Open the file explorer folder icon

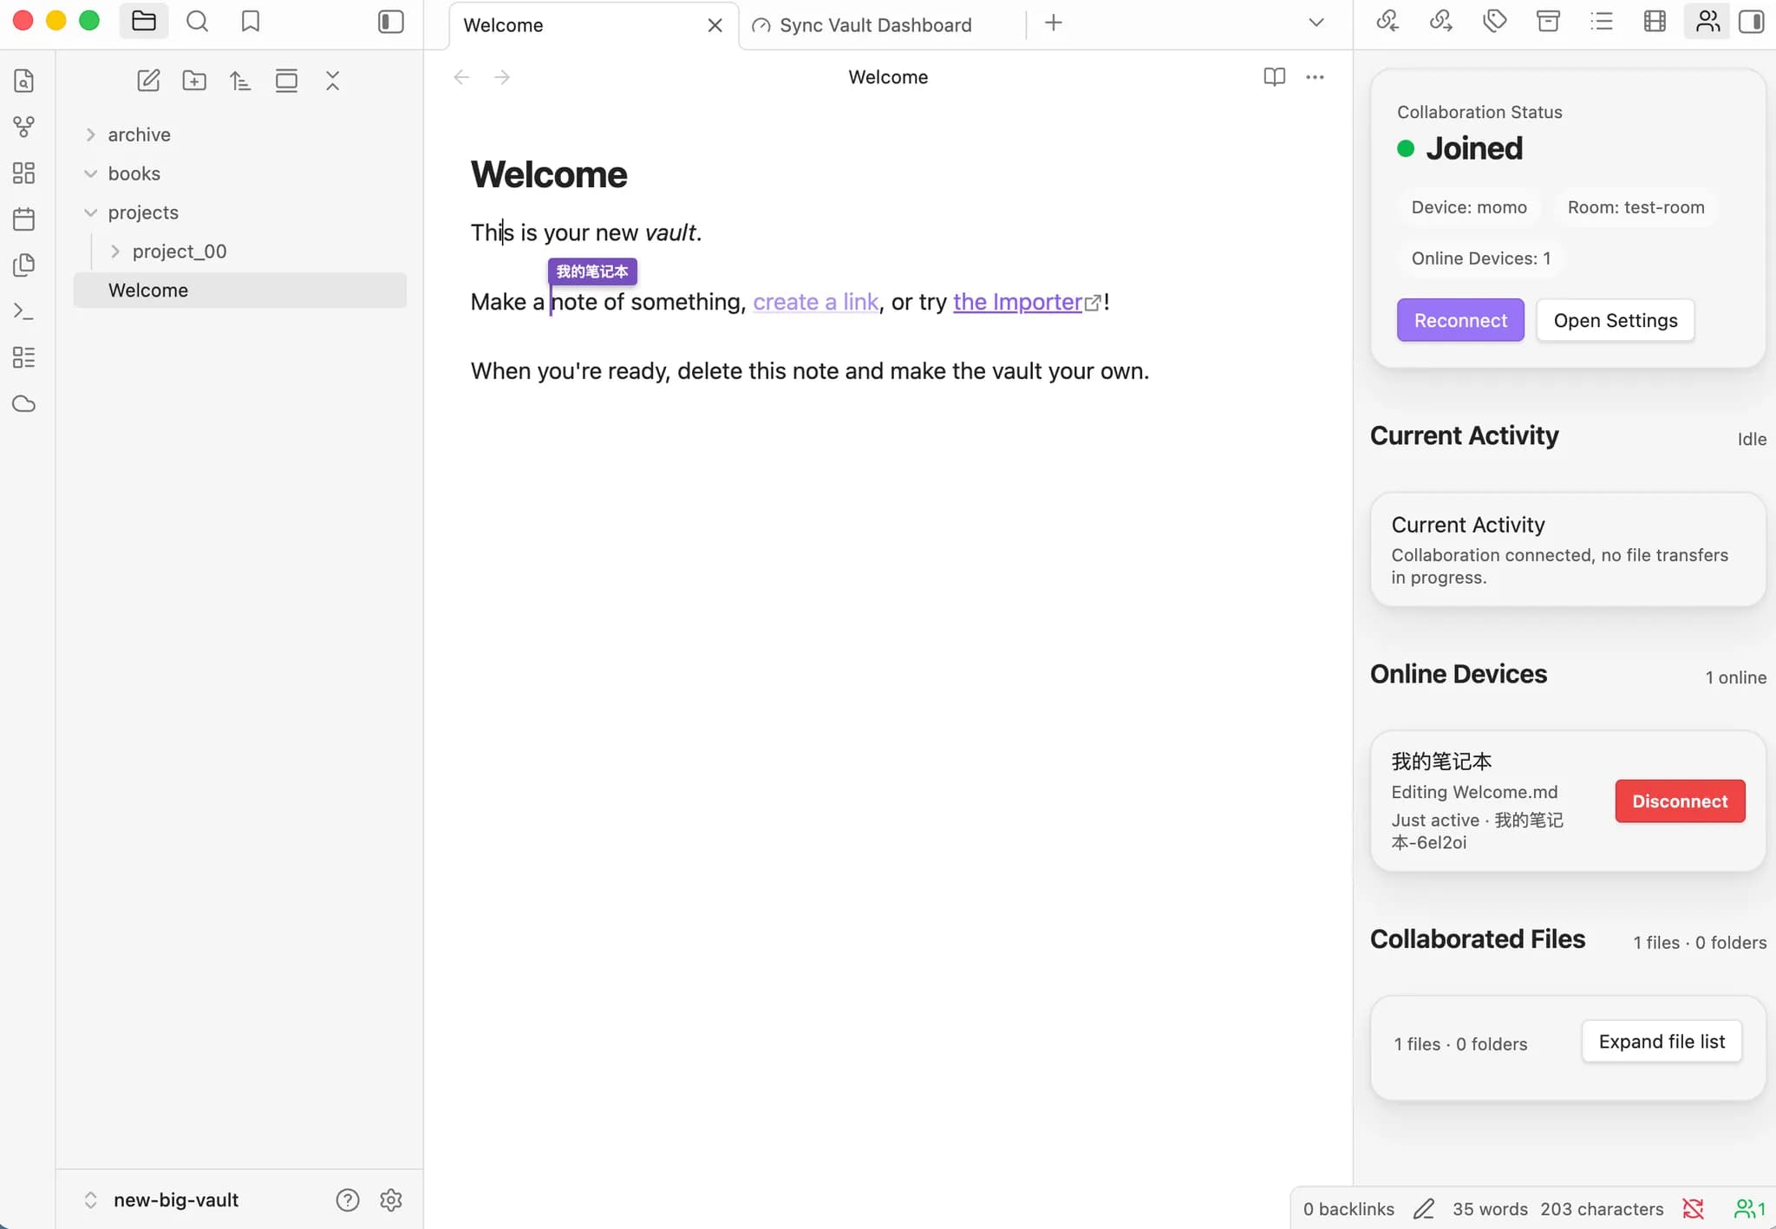click(x=144, y=22)
